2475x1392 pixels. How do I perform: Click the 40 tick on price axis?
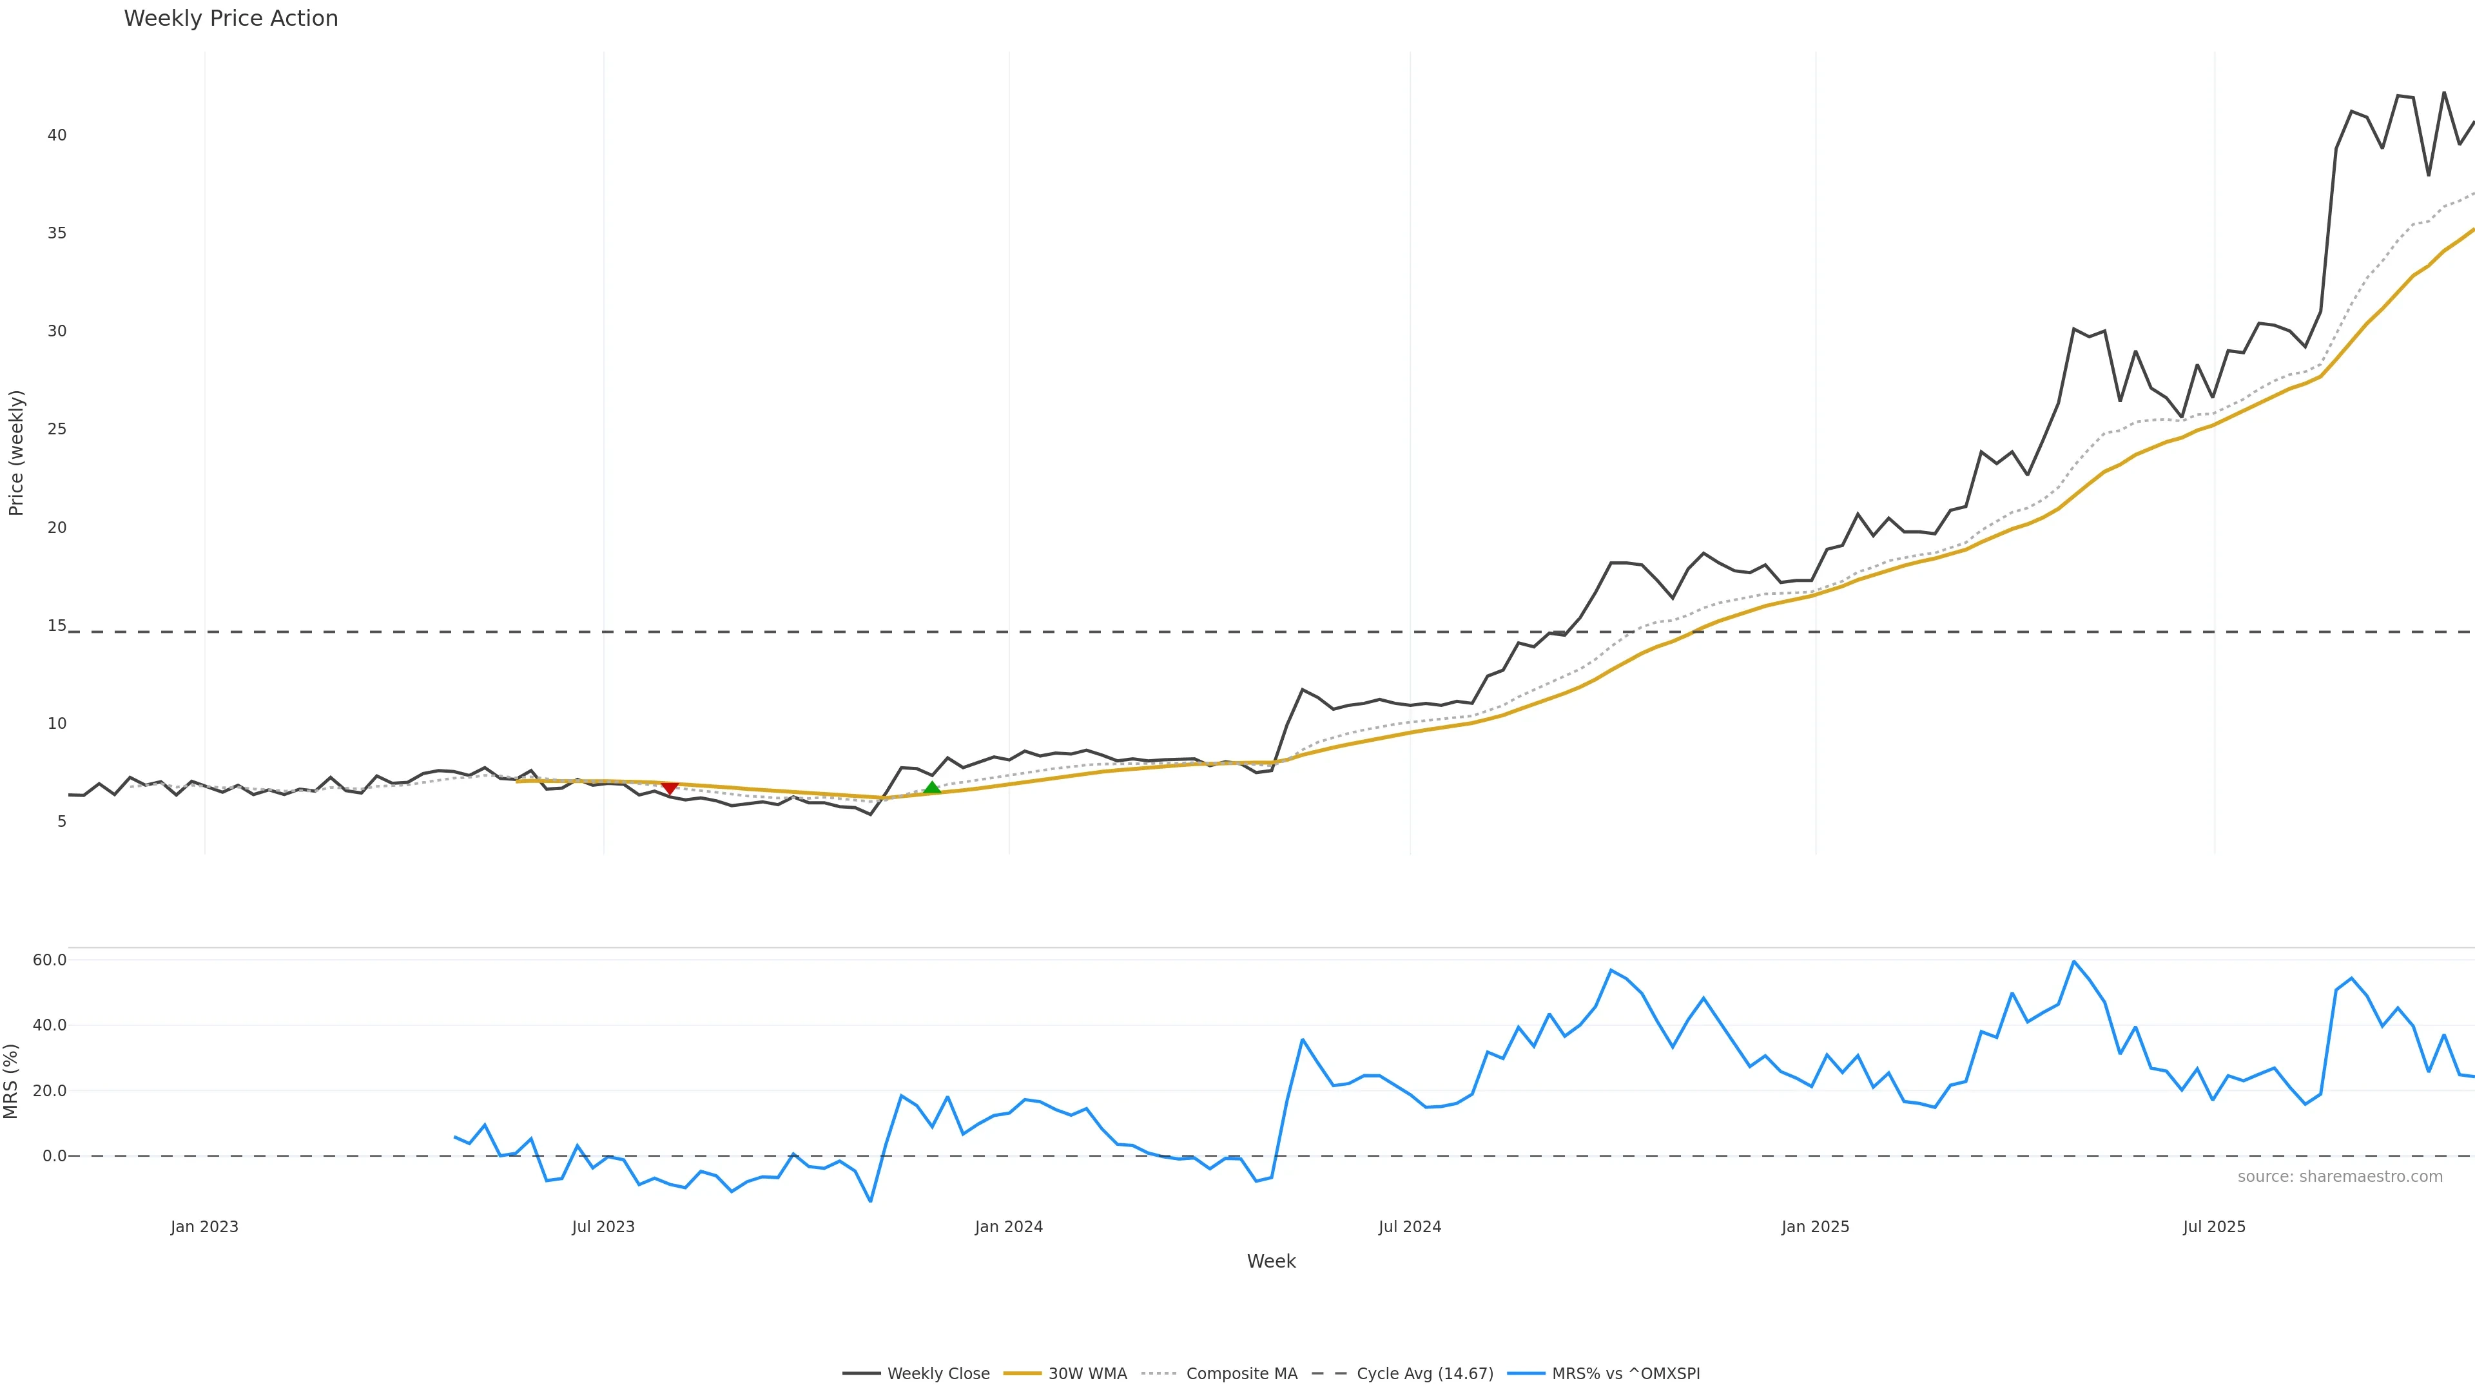(57, 135)
